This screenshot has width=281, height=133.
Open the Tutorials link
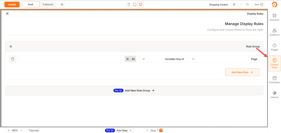(34, 131)
